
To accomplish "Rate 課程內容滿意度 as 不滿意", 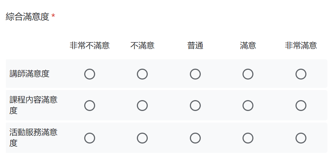I will [x=142, y=106].
